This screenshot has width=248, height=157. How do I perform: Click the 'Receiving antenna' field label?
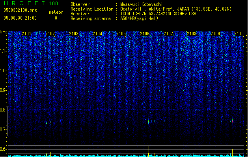91,18
